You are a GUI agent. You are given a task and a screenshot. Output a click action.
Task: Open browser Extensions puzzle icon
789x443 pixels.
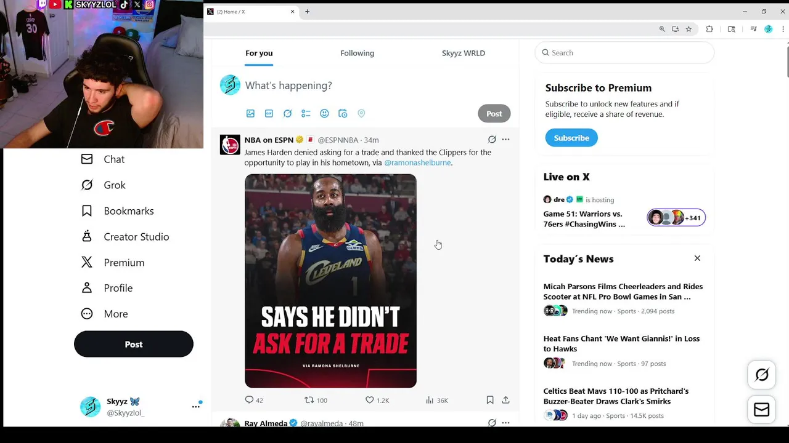709,29
